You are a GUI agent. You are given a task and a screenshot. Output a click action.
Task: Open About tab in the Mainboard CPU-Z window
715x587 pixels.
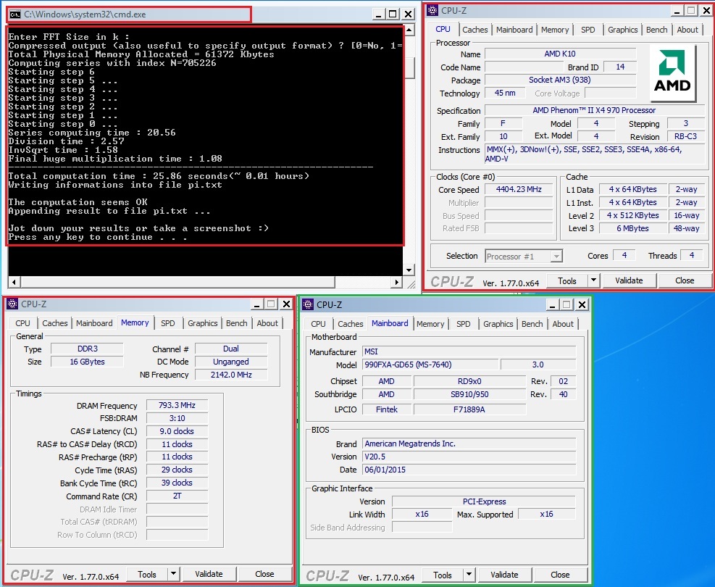click(563, 324)
